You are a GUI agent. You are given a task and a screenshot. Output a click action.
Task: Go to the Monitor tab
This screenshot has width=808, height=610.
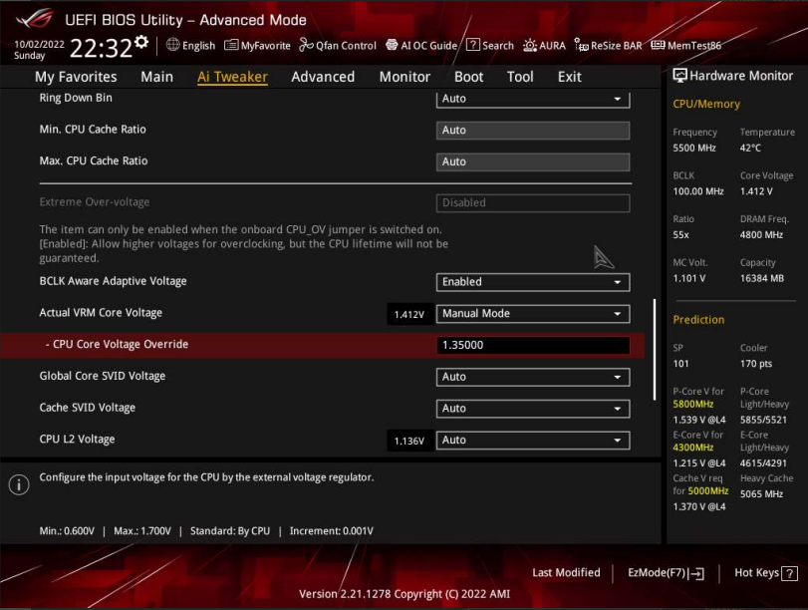404,77
